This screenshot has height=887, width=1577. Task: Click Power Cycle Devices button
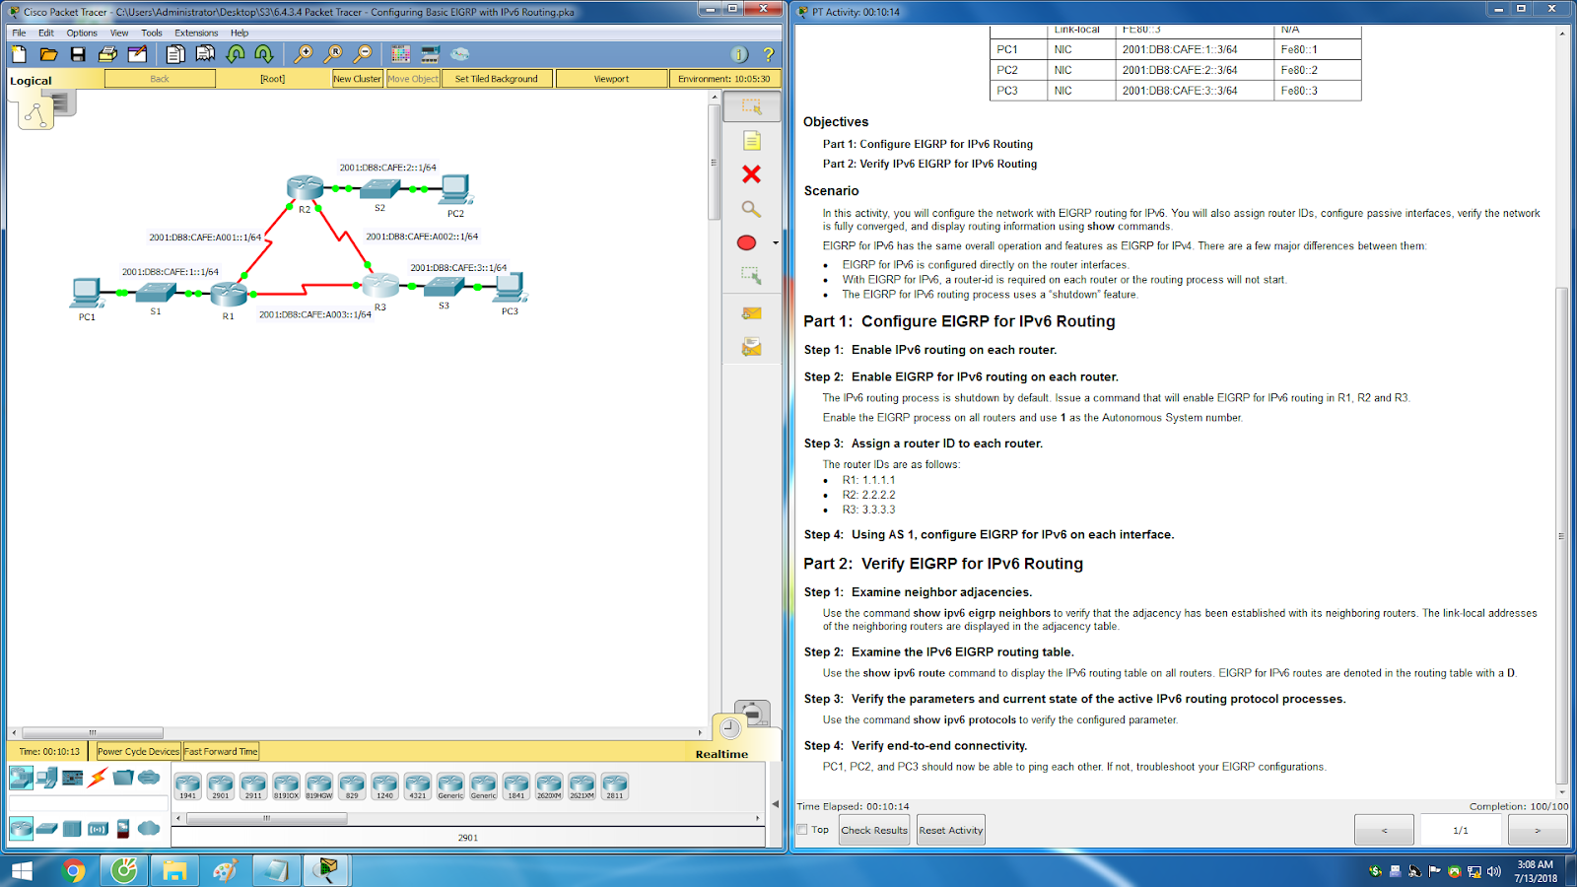[x=138, y=752]
